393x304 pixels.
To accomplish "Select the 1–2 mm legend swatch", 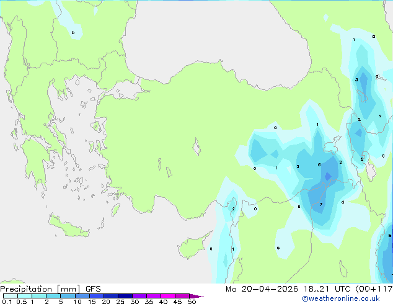I will pyautogui.click(x=39, y=296).
